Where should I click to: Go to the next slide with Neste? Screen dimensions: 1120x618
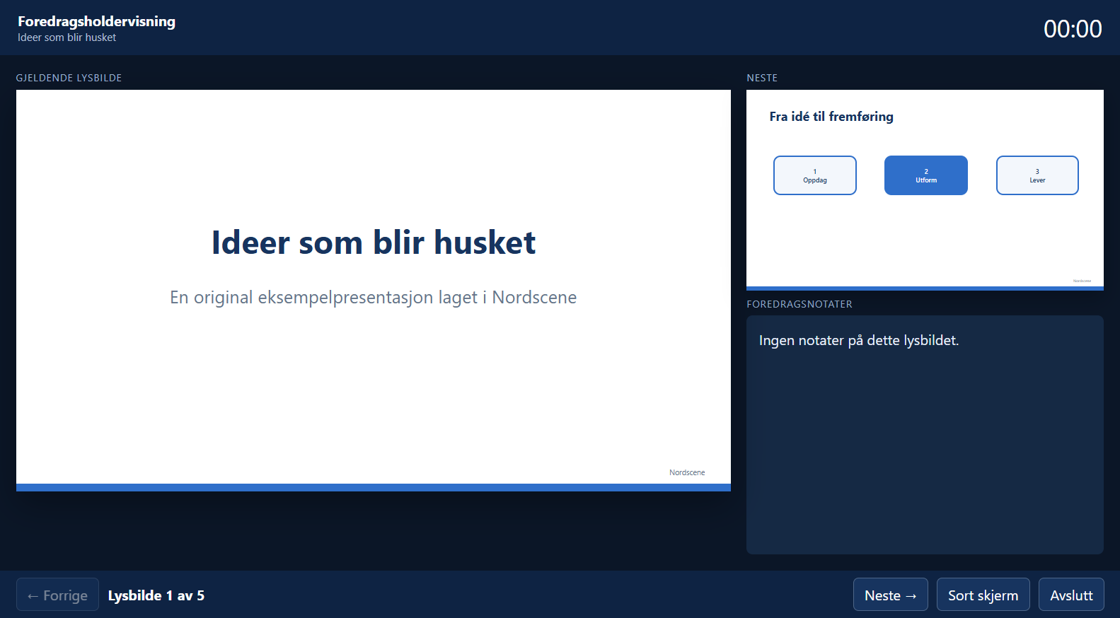pos(890,595)
